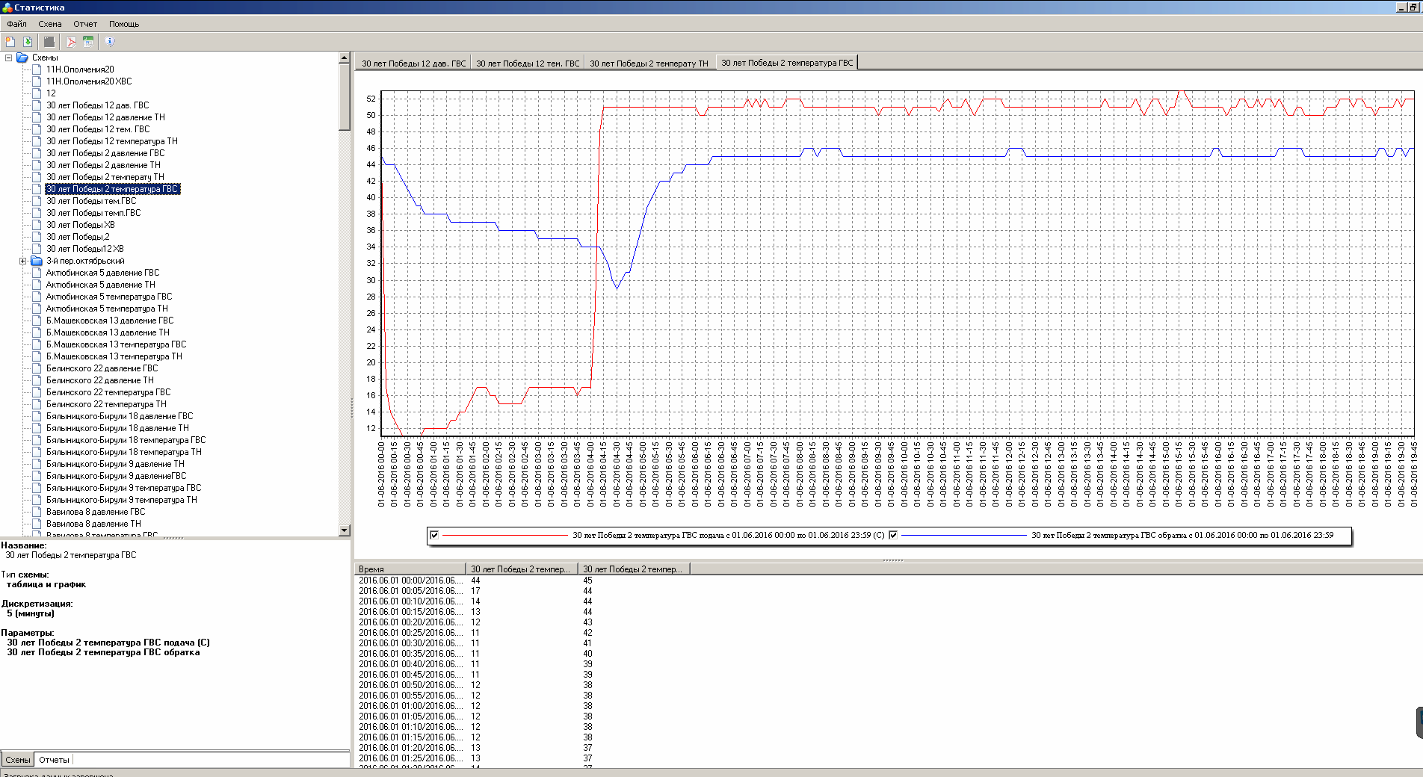Switch to the 30 лет Победы 12 дав. ГВС tab
Screen dimensions: 1423x777
tap(413, 64)
